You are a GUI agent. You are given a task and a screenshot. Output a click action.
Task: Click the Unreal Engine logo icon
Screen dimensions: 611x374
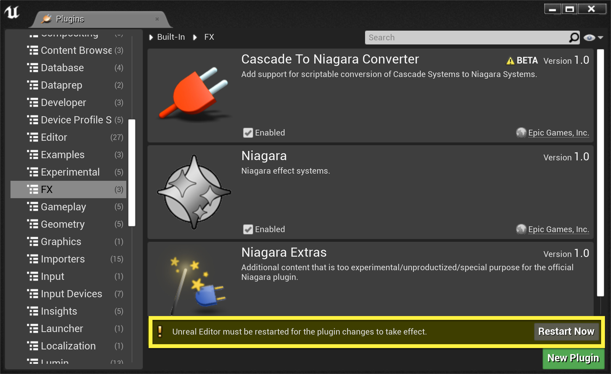(x=12, y=12)
